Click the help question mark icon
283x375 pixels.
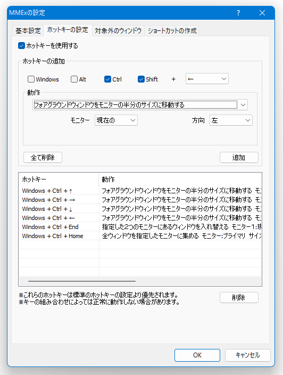(238, 13)
